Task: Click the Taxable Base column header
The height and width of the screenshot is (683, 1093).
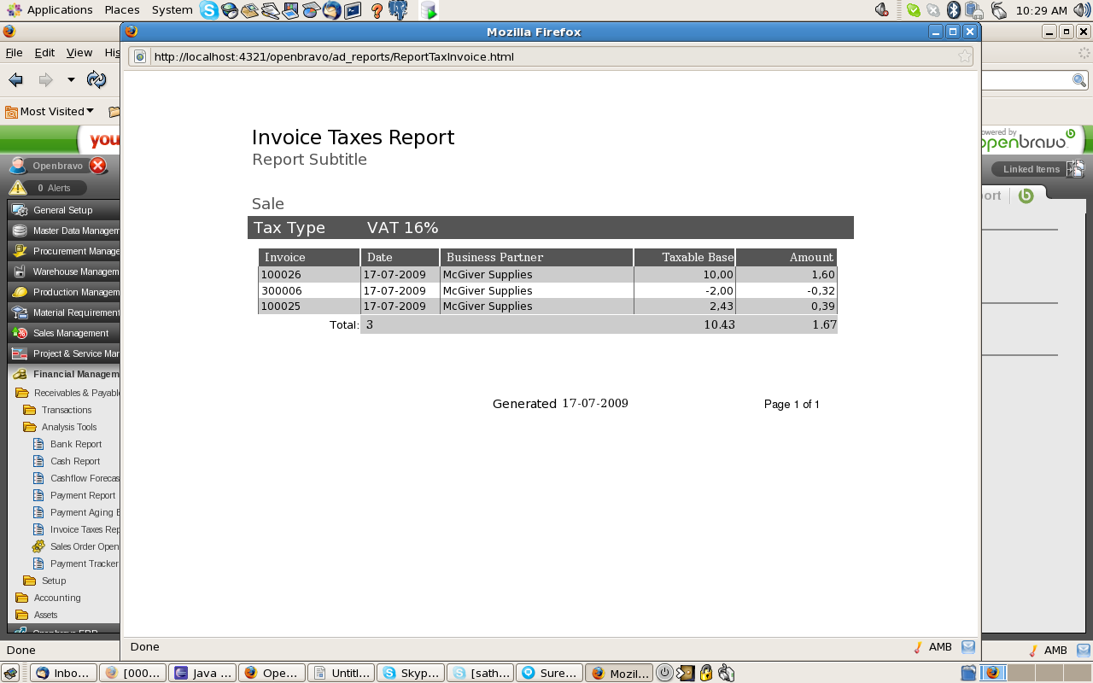Action: pyautogui.click(x=685, y=257)
